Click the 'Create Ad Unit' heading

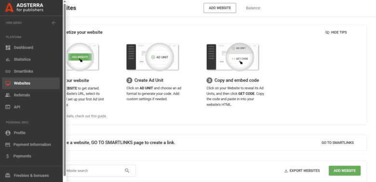click(x=149, y=80)
